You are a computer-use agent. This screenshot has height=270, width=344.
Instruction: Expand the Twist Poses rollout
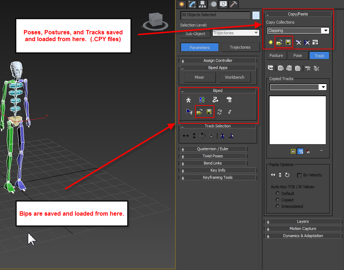213,156
